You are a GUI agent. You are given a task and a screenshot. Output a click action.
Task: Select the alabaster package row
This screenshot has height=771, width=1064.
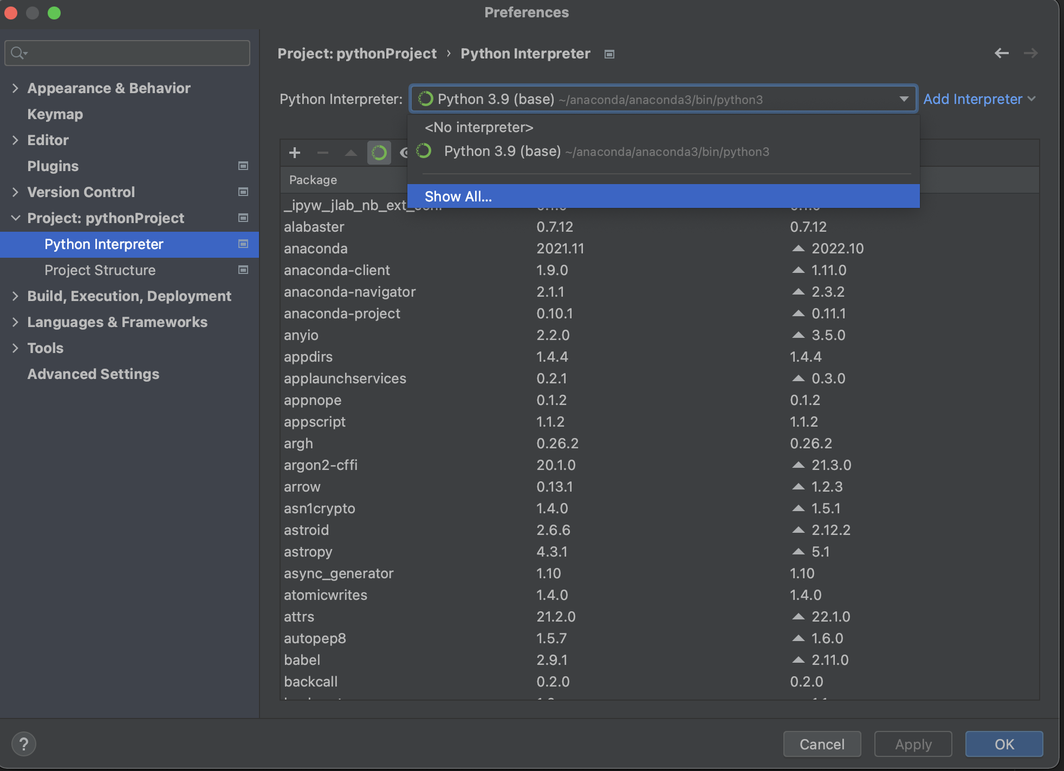[x=659, y=226]
